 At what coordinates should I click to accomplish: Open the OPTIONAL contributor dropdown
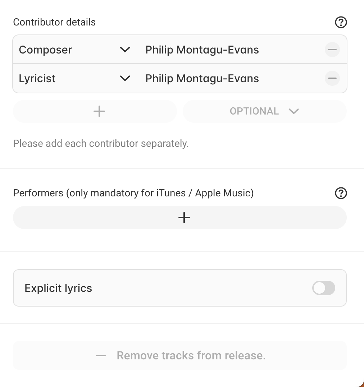(x=265, y=111)
